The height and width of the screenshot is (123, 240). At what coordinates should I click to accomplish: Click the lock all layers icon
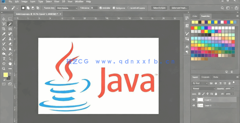click(x=216, y=94)
